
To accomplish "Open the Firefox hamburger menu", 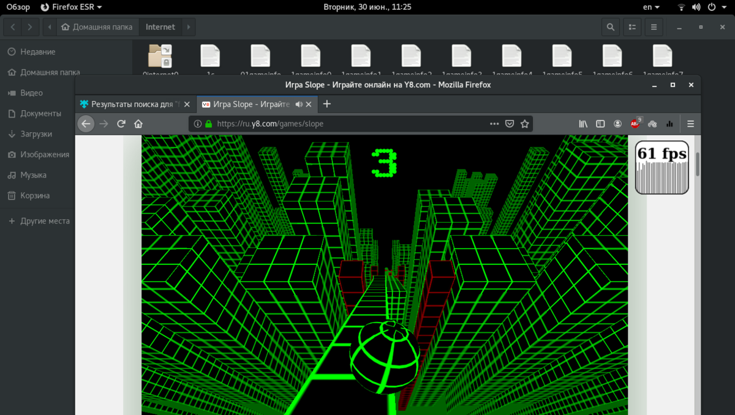I will tap(690, 124).
